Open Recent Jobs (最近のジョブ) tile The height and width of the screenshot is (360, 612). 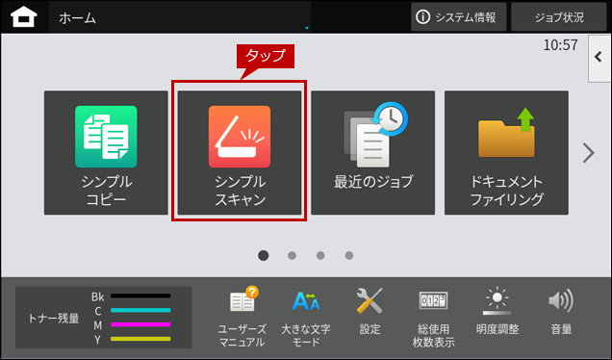tap(372, 153)
